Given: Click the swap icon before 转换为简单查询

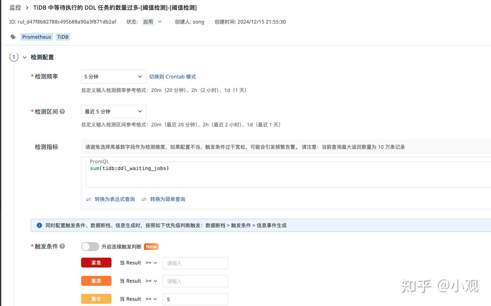Looking at the screenshot, I should [144, 199].
